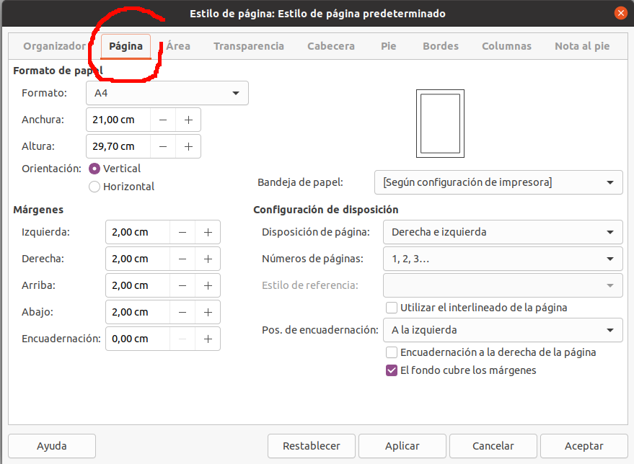The height and width of the screenshot is (464, 634).
Task: Expand the Bandeja de papel dropdown
Action: (498, 182)
